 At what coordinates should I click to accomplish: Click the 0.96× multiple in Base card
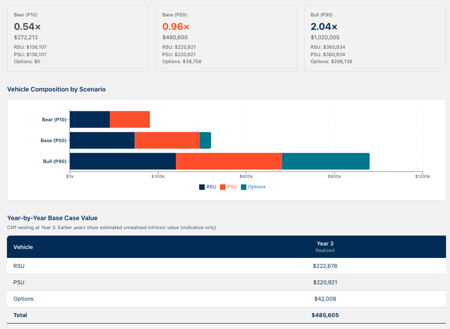176,27
